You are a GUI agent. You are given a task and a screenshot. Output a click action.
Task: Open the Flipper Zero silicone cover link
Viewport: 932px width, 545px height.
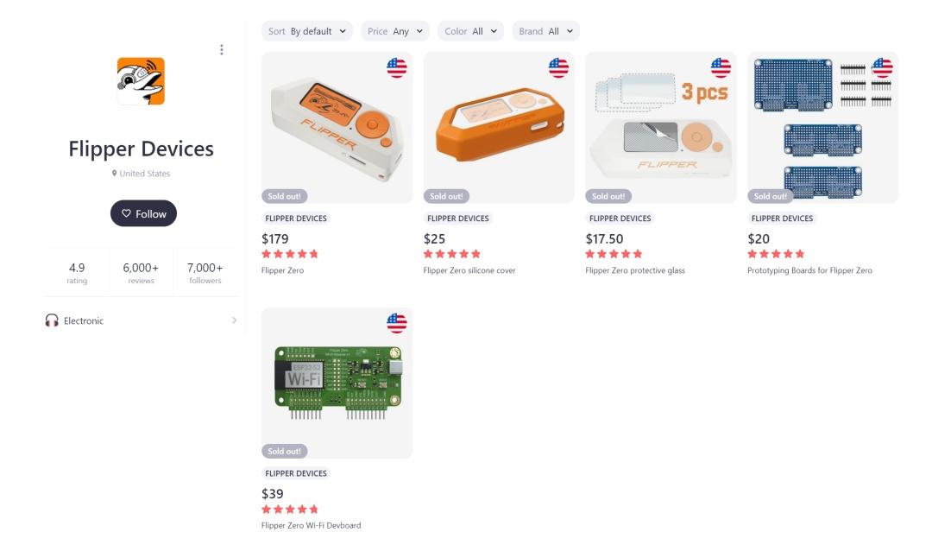click(x=469, y=270)
